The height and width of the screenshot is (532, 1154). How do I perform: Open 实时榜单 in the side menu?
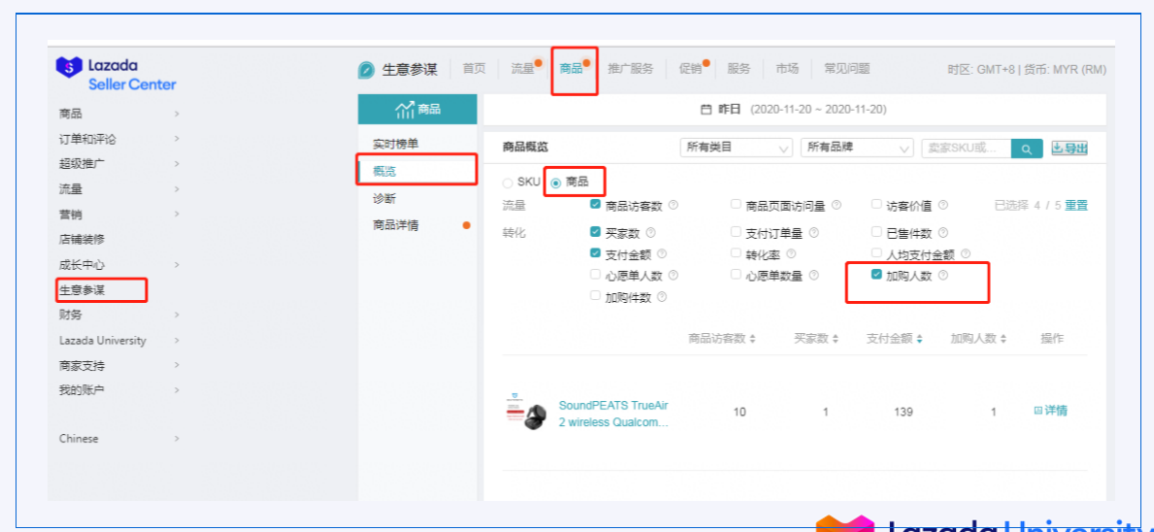[x=396, y=144]
